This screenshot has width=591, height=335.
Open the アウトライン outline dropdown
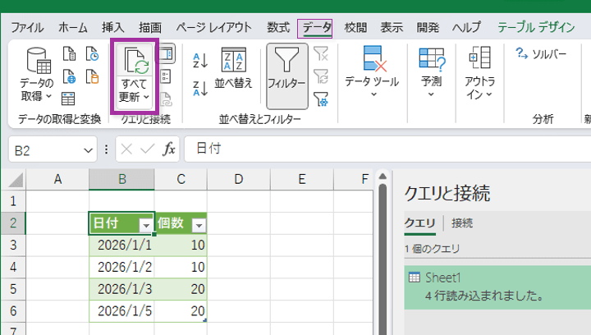(479, 73)
